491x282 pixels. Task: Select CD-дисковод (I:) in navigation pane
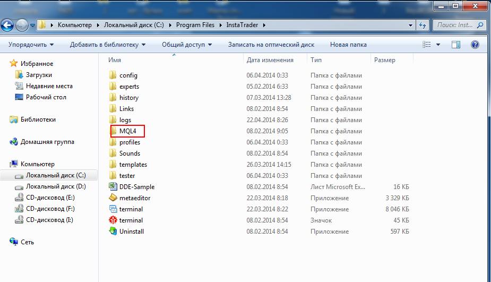pyautogui.click(x=49, y=220)
